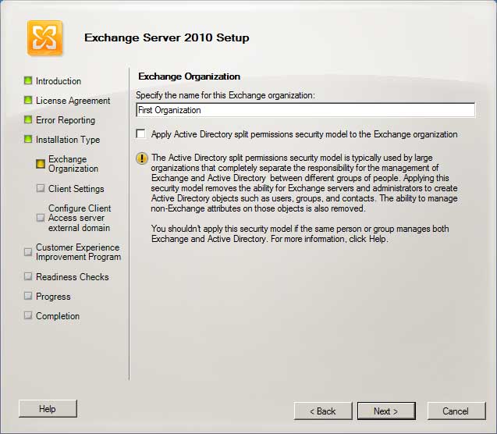This screenshot has width=497, height=434.
Task: Click the green indicator beside License Agreement
Action: click(x=28, y=100)
